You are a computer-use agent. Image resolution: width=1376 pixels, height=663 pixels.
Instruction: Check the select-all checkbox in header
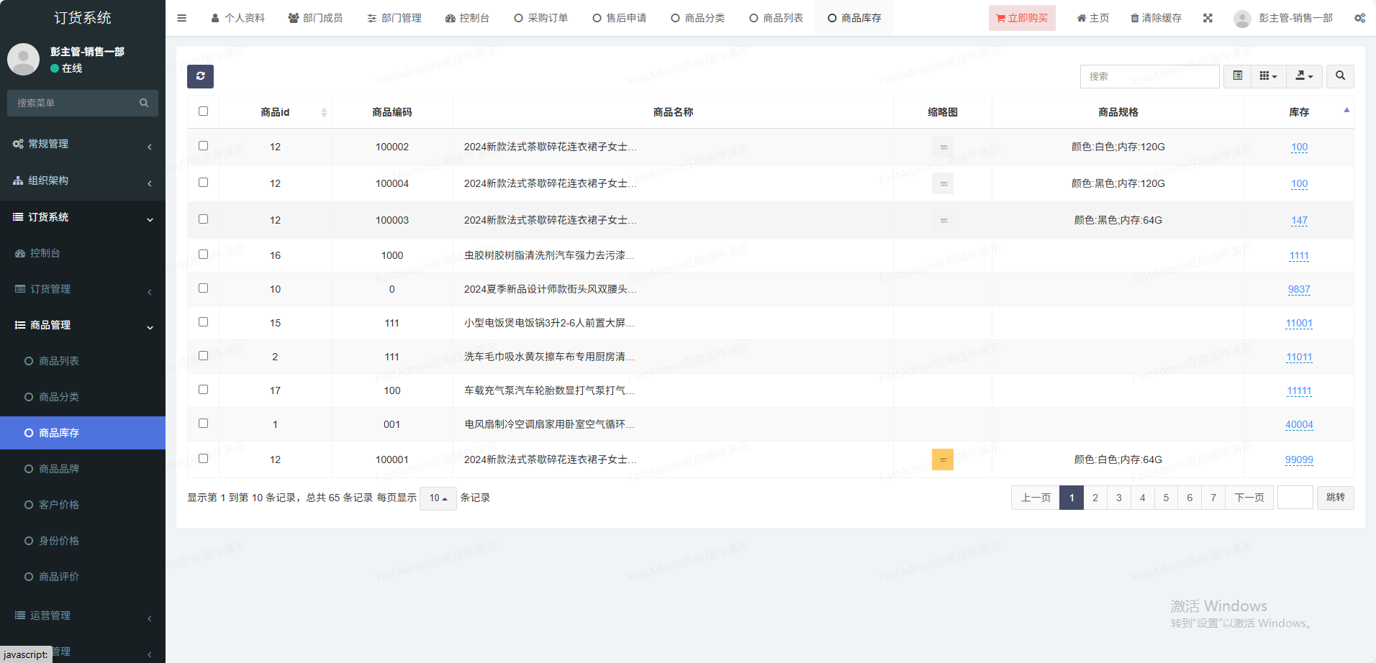pos(203,111)
